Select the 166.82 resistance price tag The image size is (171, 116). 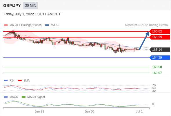click(x=160, y=31)
